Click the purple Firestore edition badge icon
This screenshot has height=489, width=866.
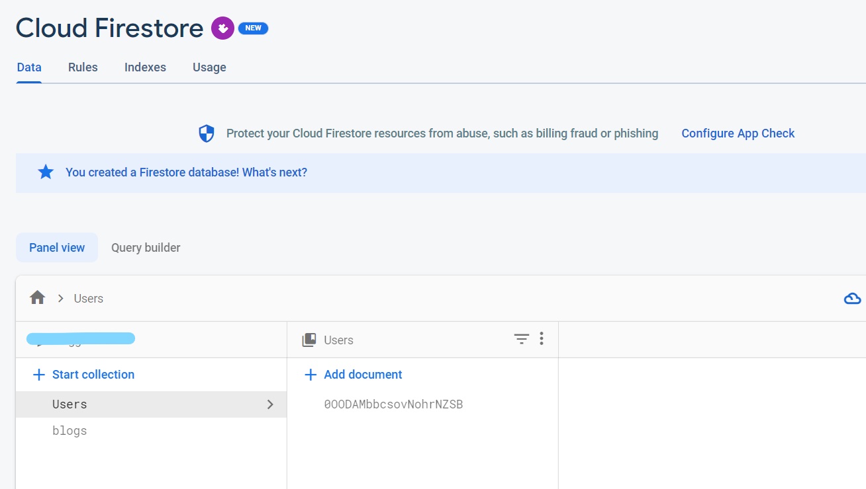(x=222, y=28)
